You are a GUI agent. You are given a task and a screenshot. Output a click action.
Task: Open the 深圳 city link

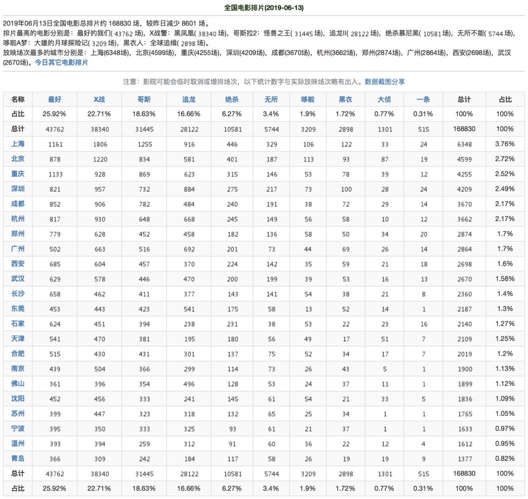pyautogui.click(x=18, y=189)
